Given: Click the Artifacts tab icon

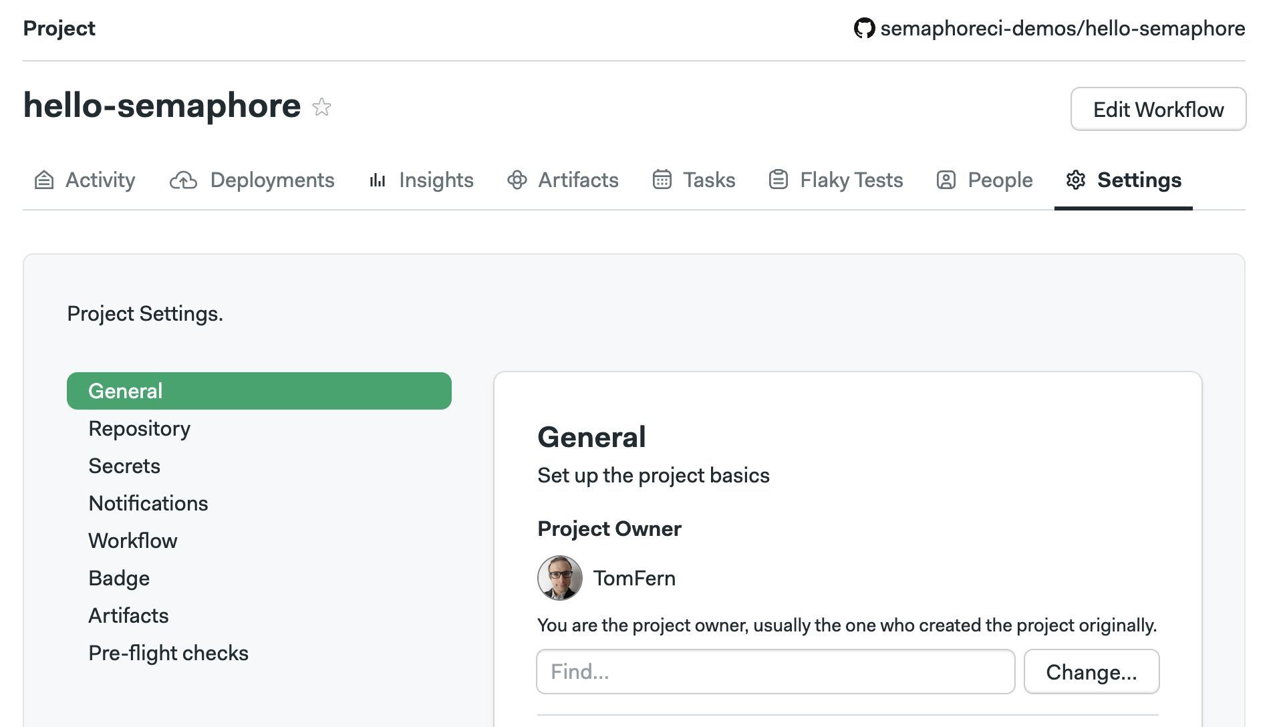Looking at the screenshot, I should click(517, 180).
